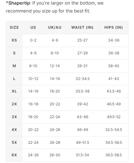
Task: Select the WAIST (IN) header
Action: [x=82, y=27]
